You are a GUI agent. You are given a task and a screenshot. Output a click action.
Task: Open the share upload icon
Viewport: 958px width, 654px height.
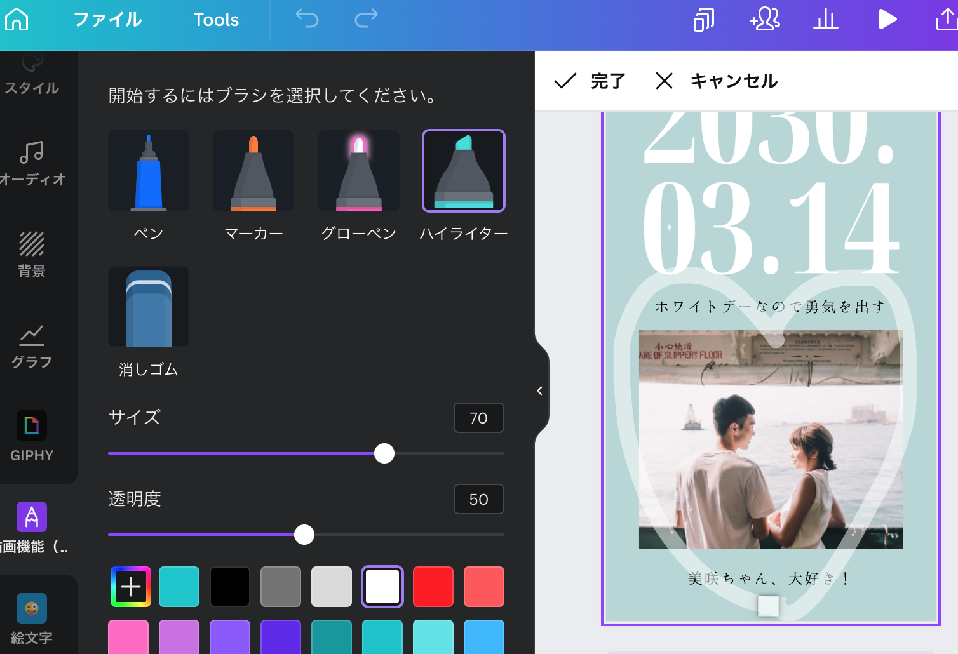947,20
